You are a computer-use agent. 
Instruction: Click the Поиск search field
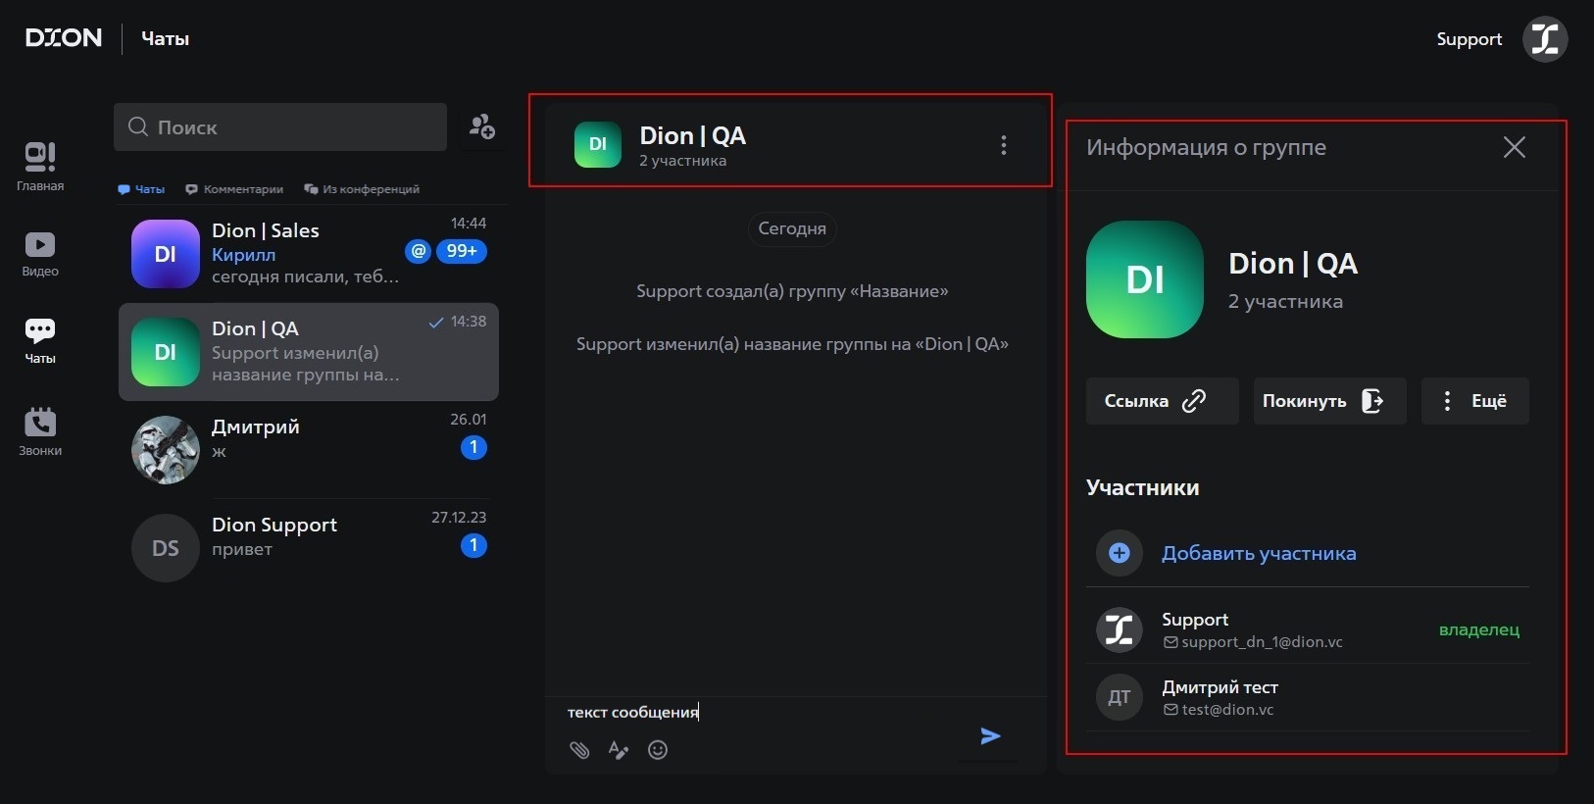(x=280, y=127)
